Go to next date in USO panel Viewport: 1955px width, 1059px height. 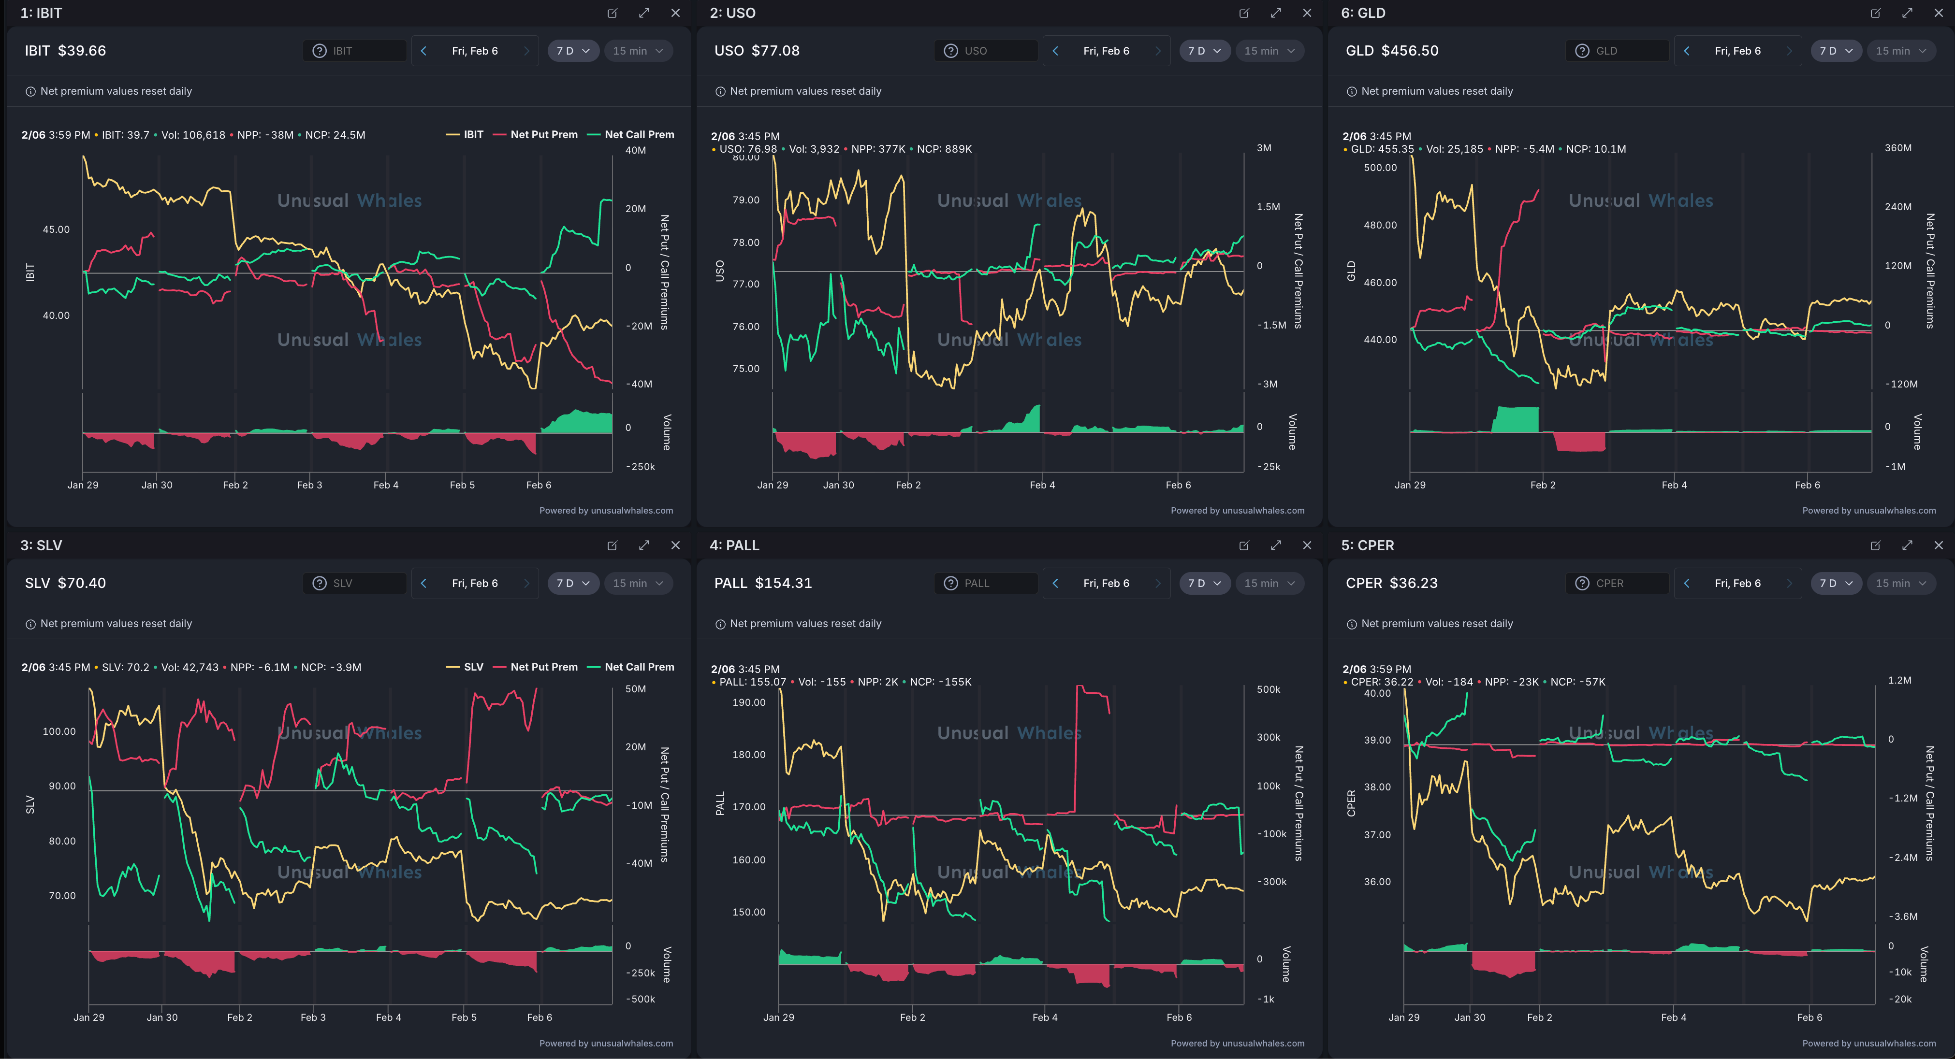(x=1157, y=51)
